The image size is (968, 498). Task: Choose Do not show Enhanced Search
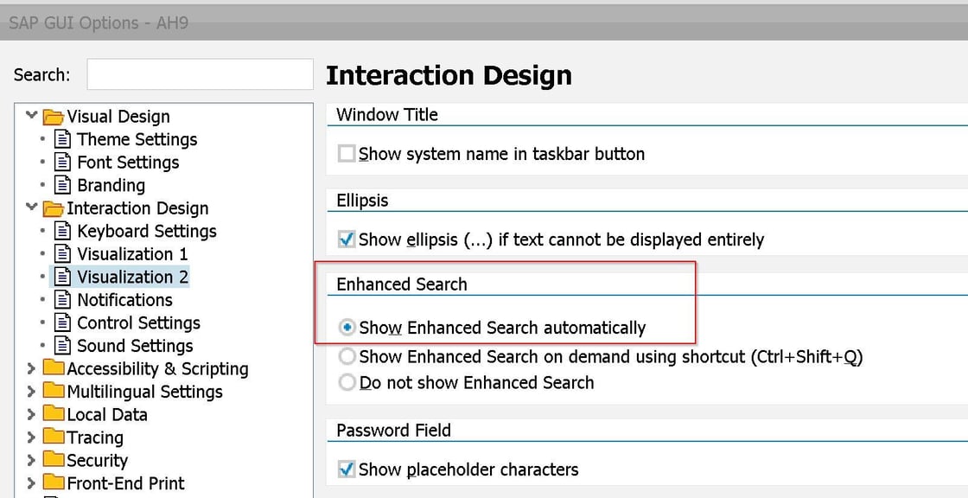pos(347,382)
